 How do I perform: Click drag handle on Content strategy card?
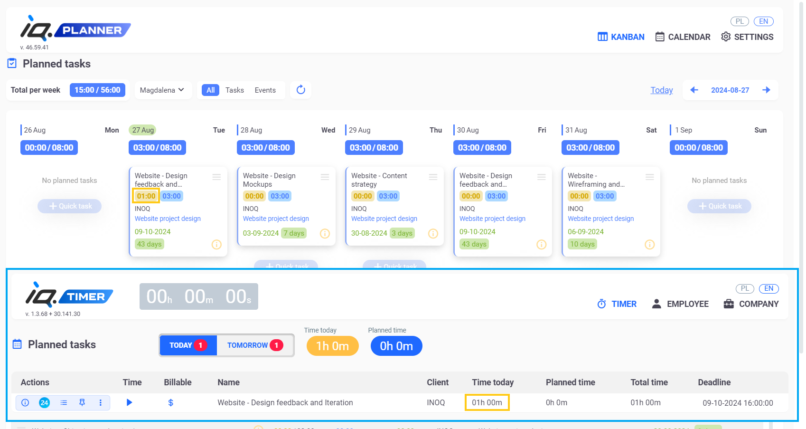click(x=433, y=177)
